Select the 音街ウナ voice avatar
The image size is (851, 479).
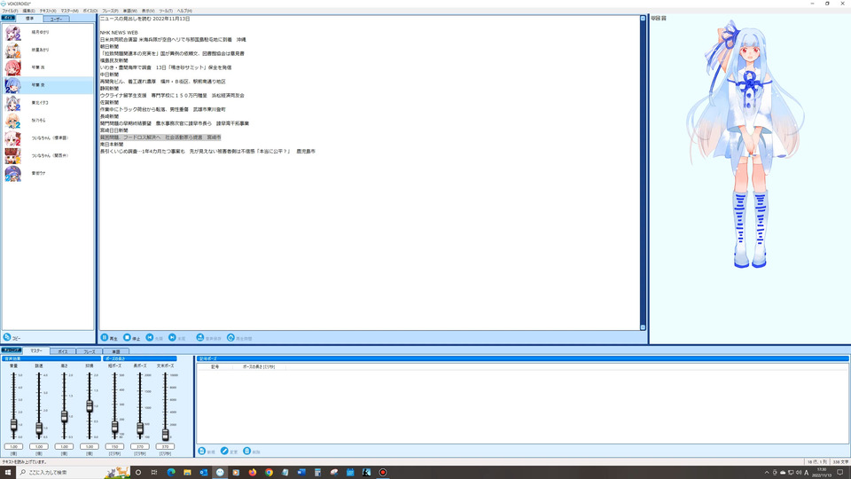pyautogui.click(x=13, y=173)
